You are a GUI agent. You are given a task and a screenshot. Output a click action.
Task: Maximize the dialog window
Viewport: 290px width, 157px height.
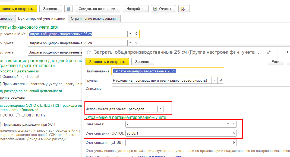(x=286, y=52)
